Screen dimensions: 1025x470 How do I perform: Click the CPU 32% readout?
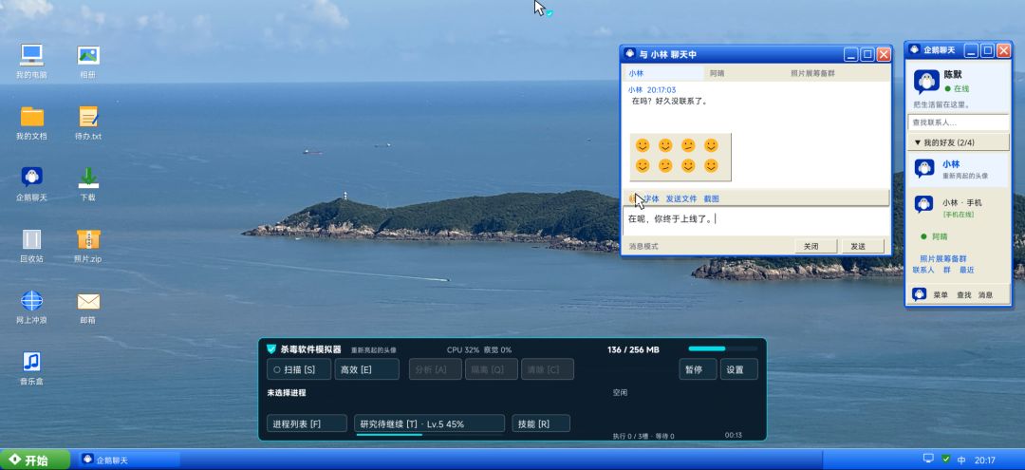click(x=463, y=349)
